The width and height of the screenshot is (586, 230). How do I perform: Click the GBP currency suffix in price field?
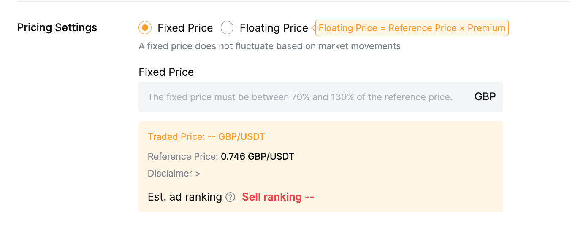point(485,97)
